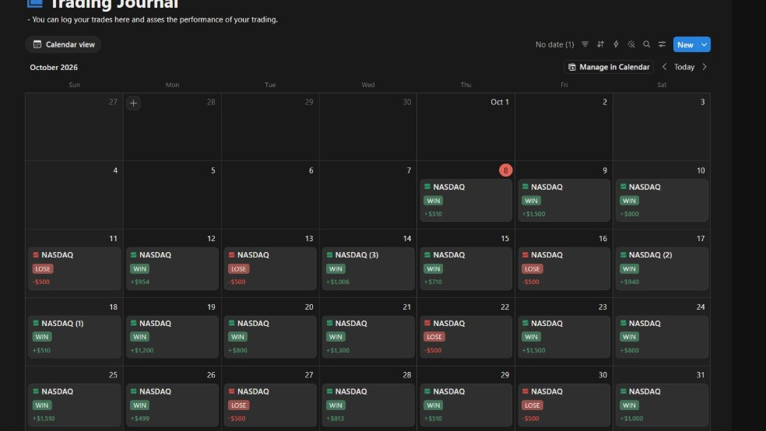Open NASDAQ lose card on October 13

[x=270, y=268]
